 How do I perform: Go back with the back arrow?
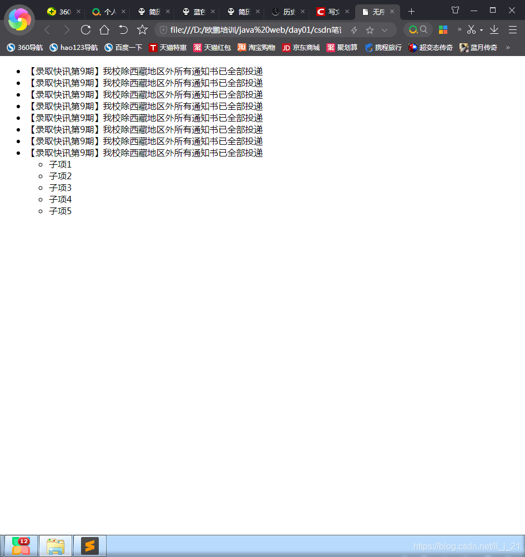[47, 30]
